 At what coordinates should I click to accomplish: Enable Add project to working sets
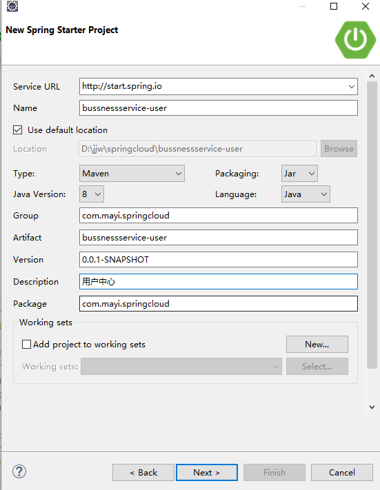pos(26,344)
